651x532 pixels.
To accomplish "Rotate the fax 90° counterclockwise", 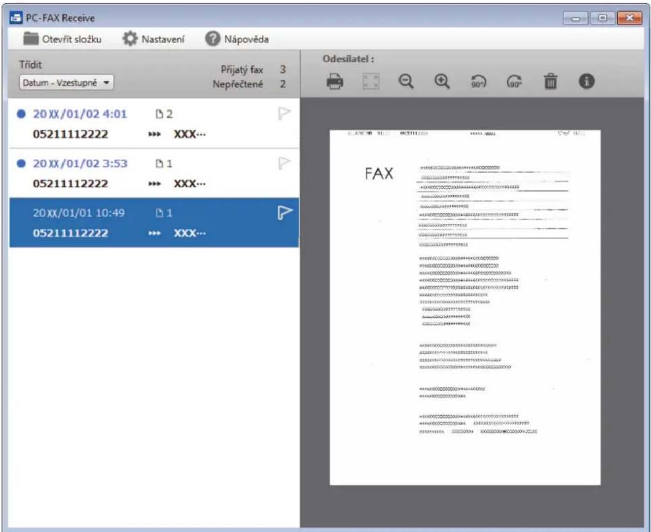I will [478, 81].
